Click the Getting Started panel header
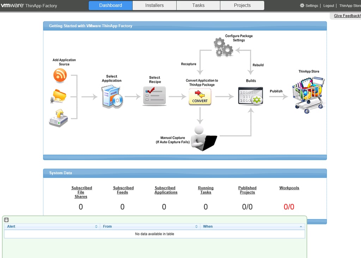The width and height of the screenshot is (361, 258). [x=185, y=26]
